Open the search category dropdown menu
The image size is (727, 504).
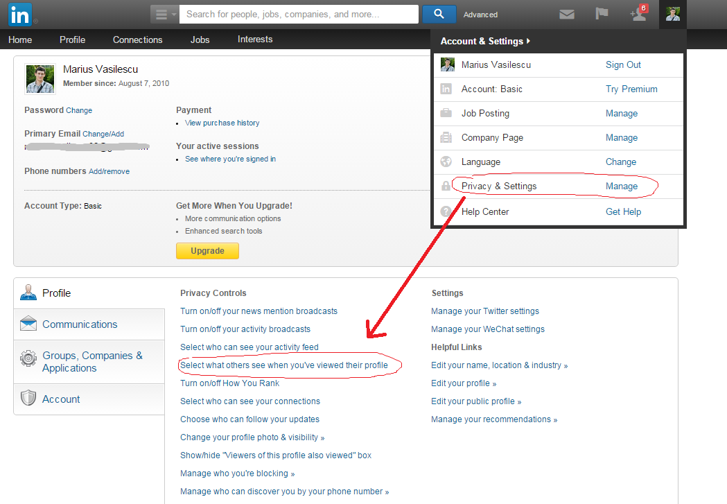click(x=164, y=15)
